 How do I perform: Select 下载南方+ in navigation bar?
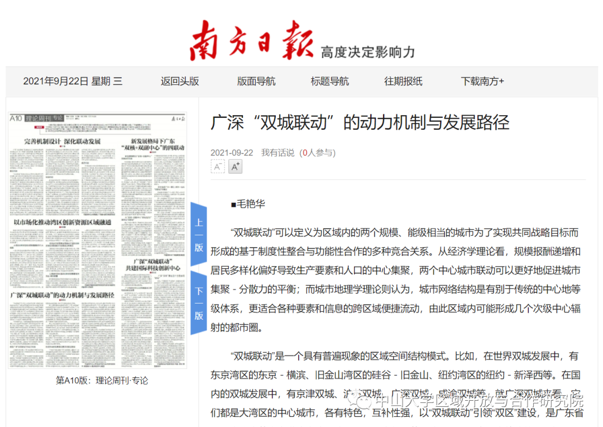click(482, 81)
